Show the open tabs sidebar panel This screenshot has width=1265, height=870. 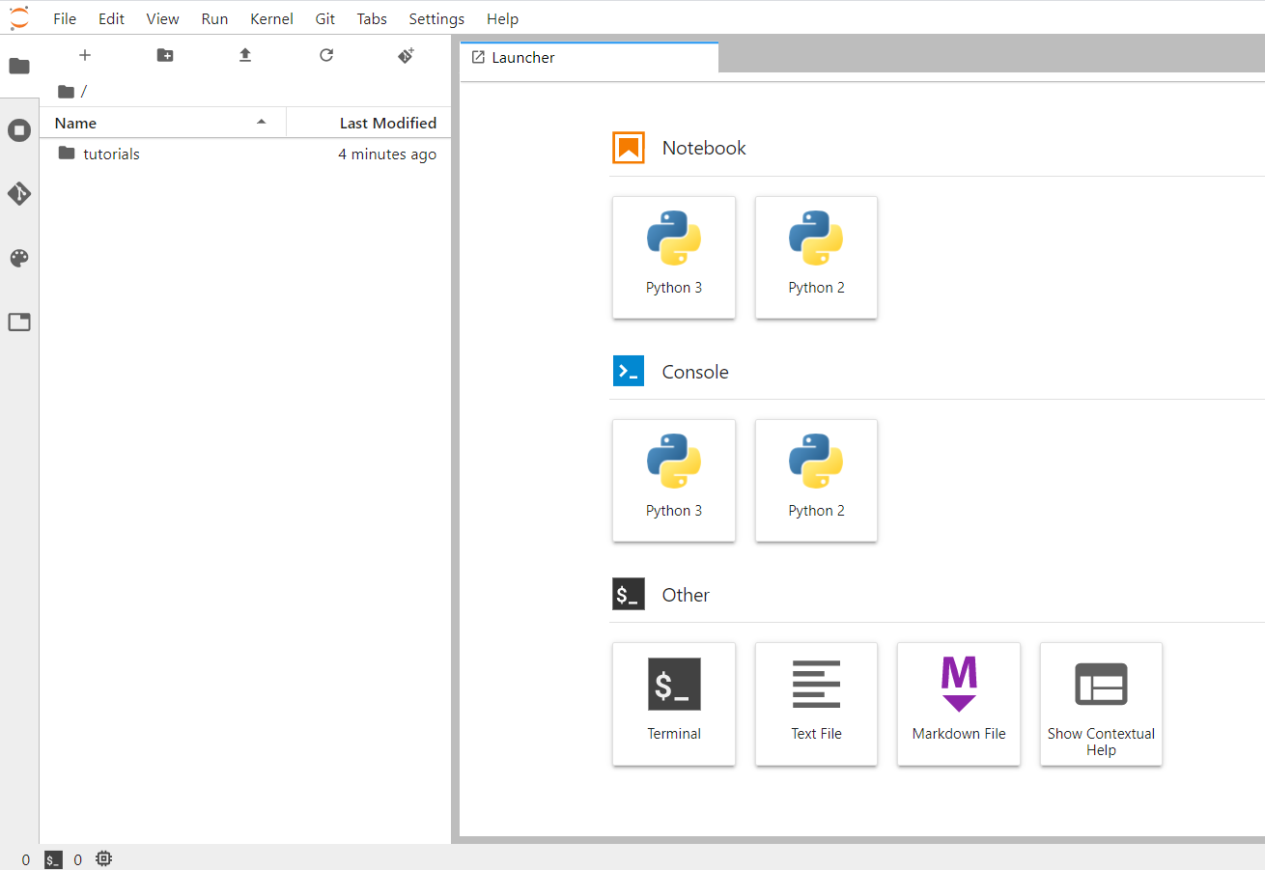[19, 322]
